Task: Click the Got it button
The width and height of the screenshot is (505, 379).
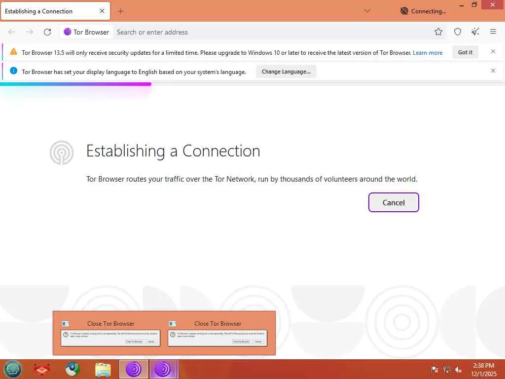Action: click(x=465, y=52)
